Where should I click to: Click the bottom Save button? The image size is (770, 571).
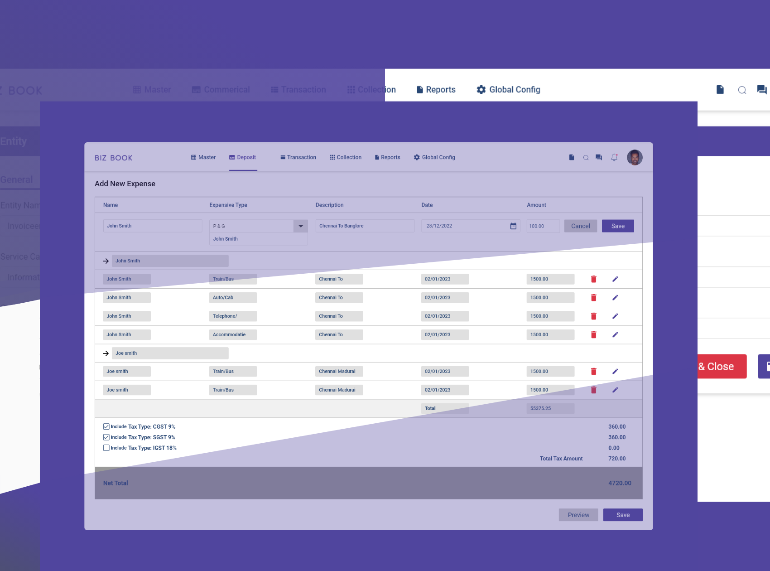[x=623, y=515]
